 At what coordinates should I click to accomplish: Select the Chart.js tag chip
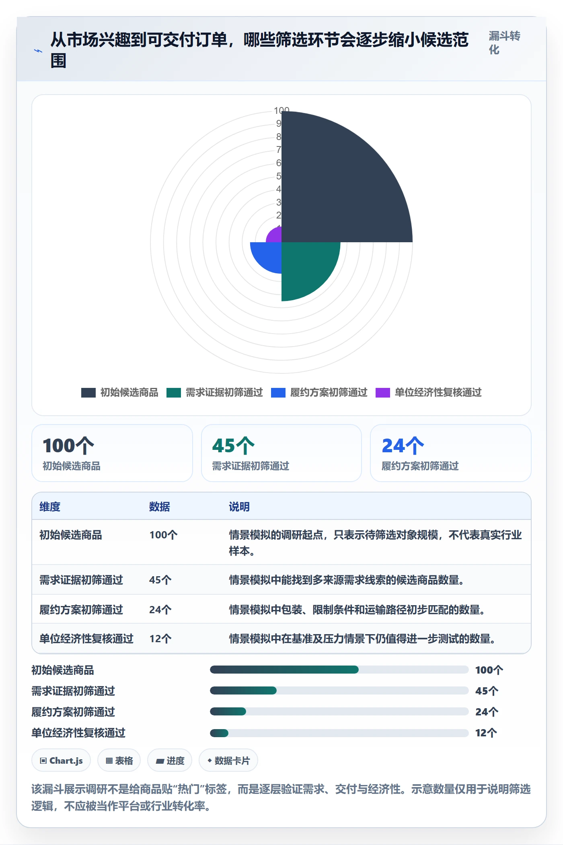61,760
